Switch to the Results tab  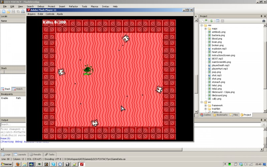[35, 154]
